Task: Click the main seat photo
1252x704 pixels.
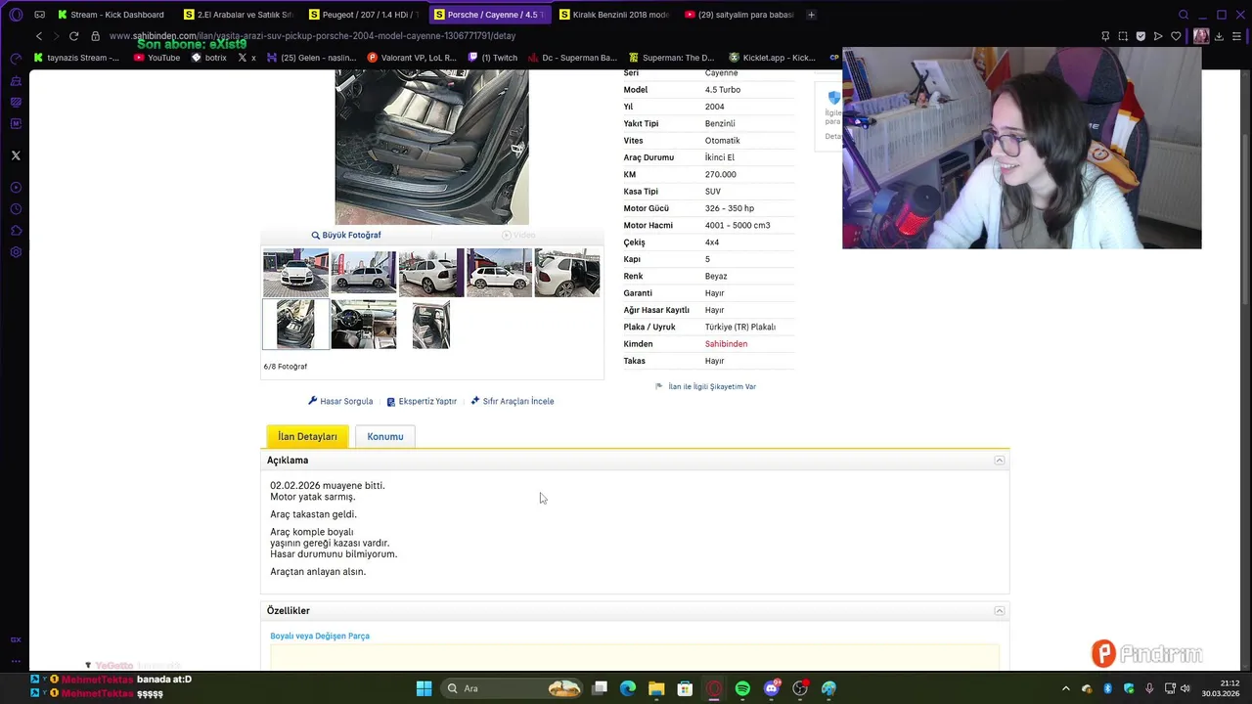Action: click(x=431, y=147)
